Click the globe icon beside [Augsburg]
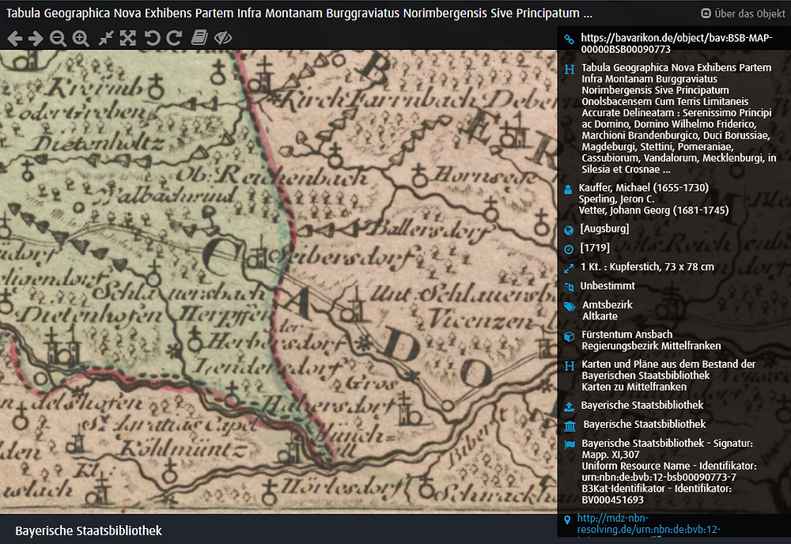 (569, 230)
